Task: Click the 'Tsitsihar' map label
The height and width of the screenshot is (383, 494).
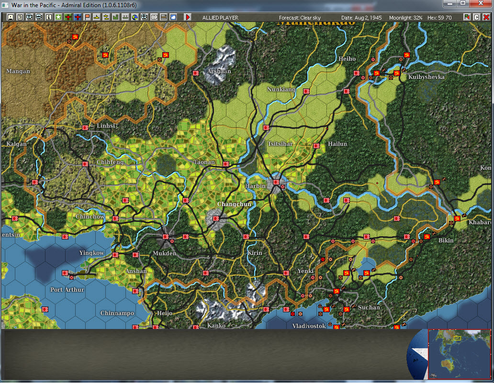Action: (280, 144)
